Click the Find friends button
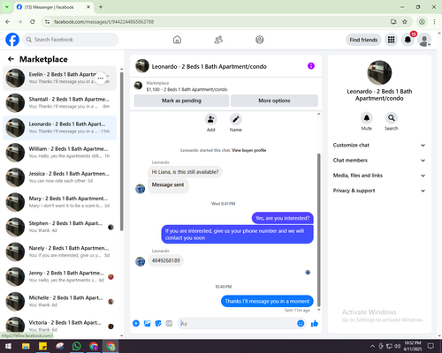Screen dimensions: 442x353 pyautogui.click(x=363, y=40)
